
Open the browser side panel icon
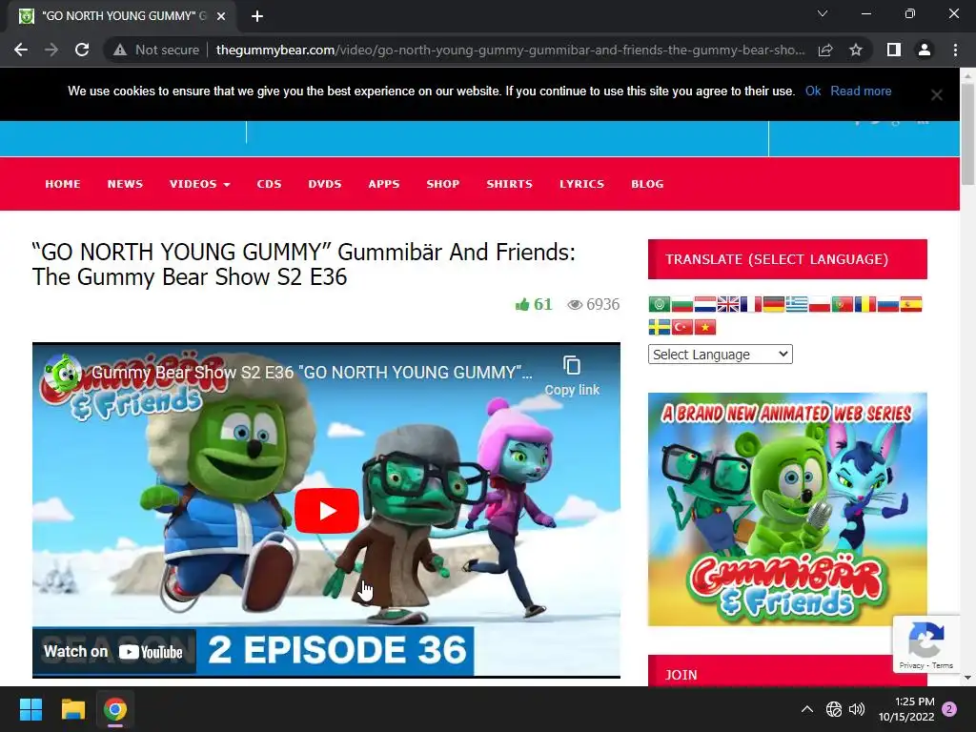(894, 50)
